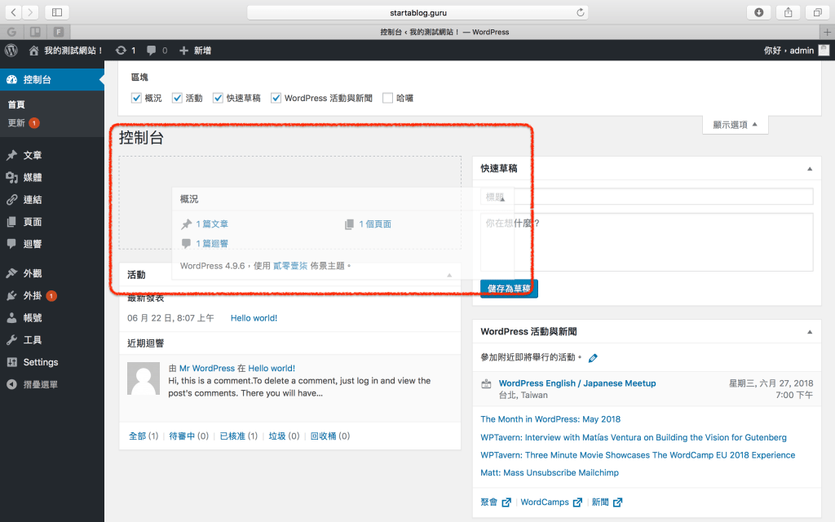Screen dimensions: 835x522
Task: Open the 外掛 plugins menu in sidebar
Action: 33,296
